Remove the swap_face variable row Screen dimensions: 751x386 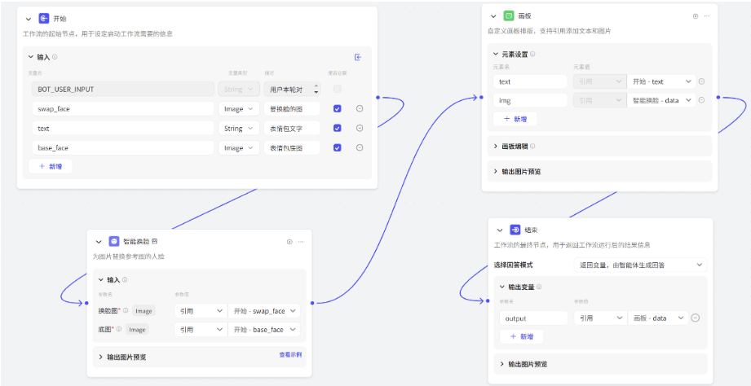tap(360, 108)
